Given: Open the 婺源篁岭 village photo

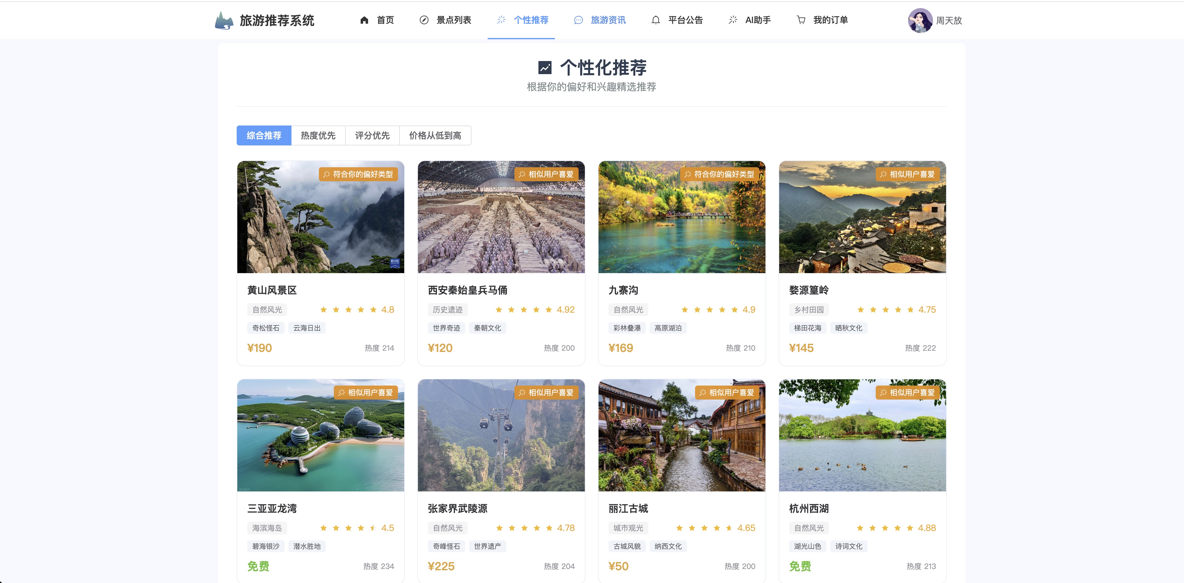Looking at the screenshot, I should [x=862, y=217].
